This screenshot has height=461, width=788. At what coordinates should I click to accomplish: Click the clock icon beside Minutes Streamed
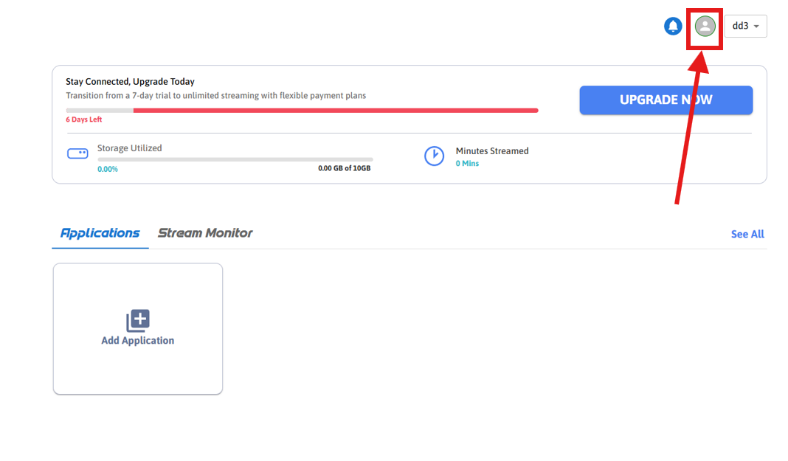pyautogui.click(x=434, y=156)
